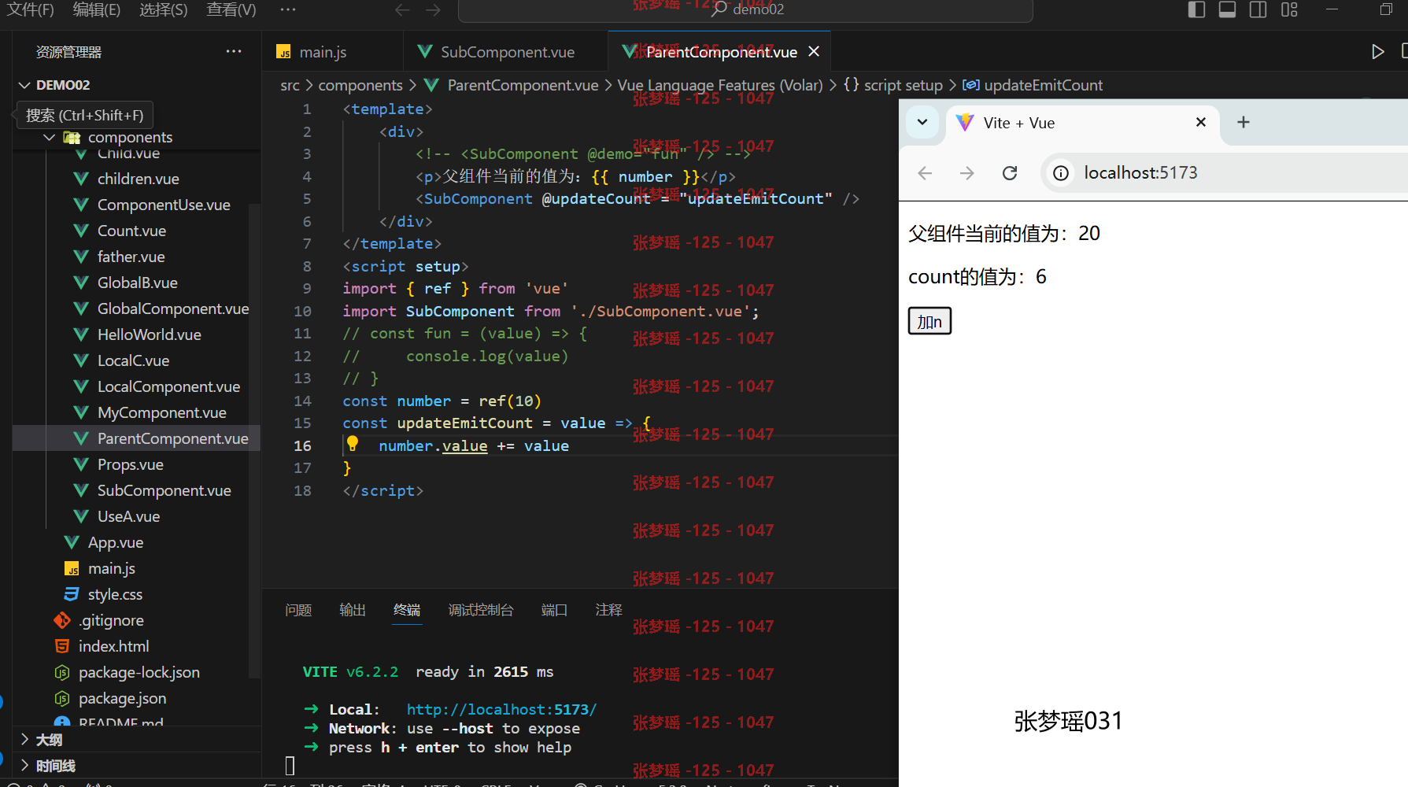Open the 文件(F) menu
Viewport: 1408px width, 787px height.
pos(30,9)
